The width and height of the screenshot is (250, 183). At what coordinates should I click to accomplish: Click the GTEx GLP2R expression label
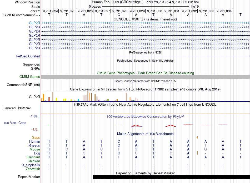(34, 97)
